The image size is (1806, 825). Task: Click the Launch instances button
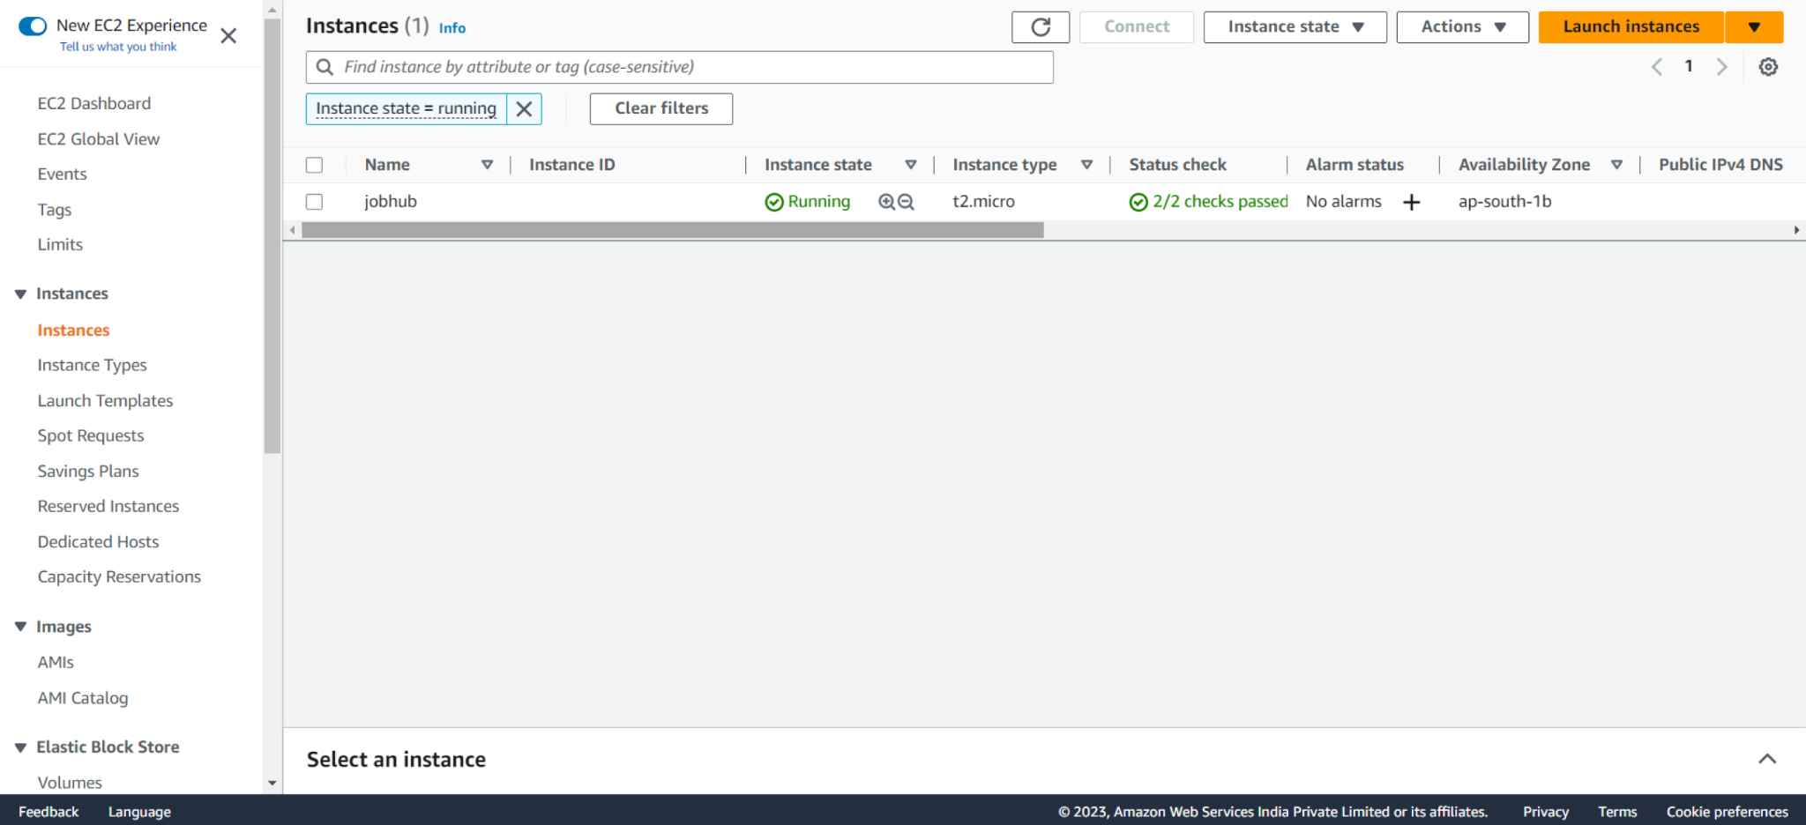point(1631,26)
